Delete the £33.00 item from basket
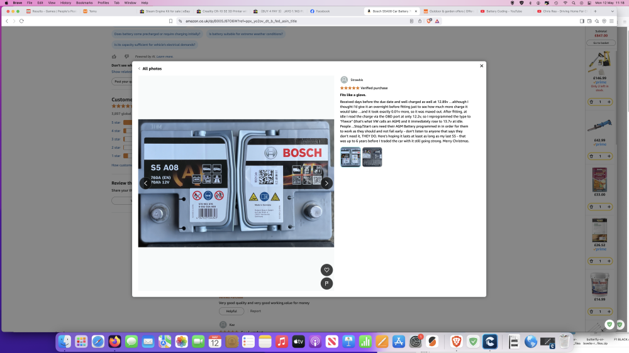The height and width of the screenshot is (353, 629). [x=591, y=207]
